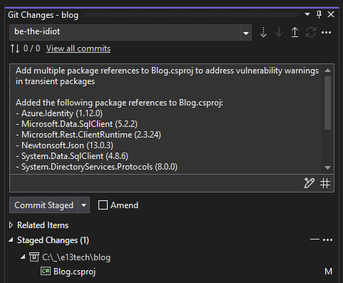This screenshot has width=343, height=283.
Task: Enable the Amend checkbox
Action: (103, 205)
